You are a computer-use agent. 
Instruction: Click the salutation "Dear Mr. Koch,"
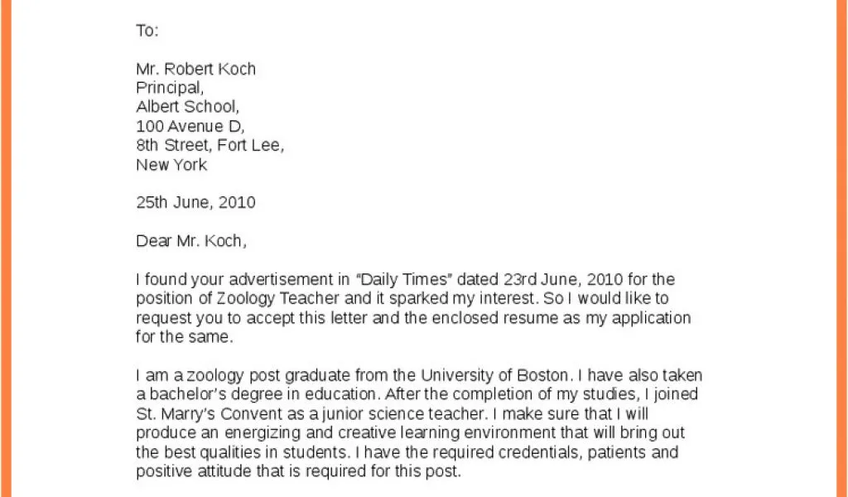191,241
